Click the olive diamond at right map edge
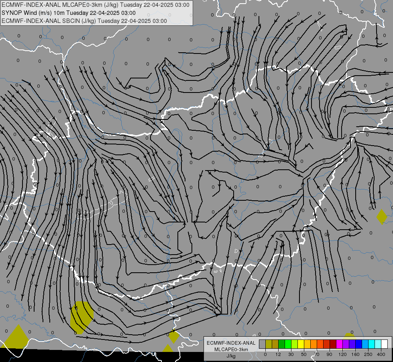393x362 pixels. 382,217
